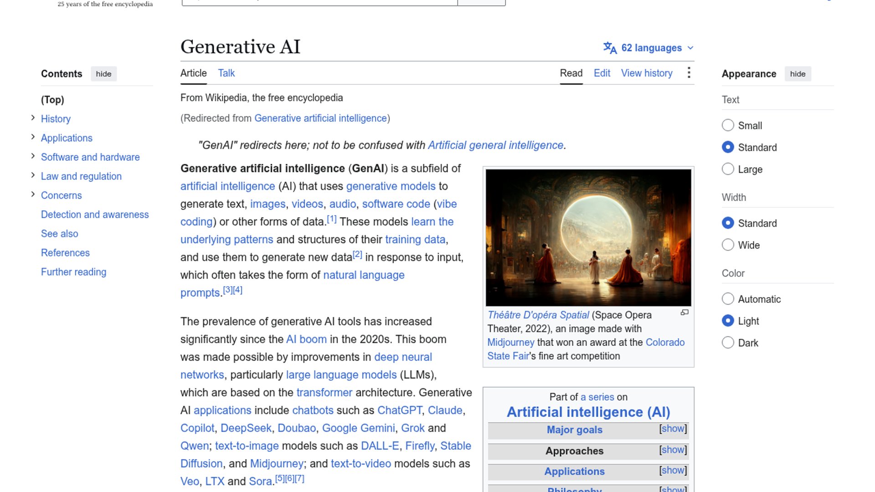The width and height of the screenshot is (875, 492).
Task: Open the Claude chatbot link
Action: click(x=445, y=410)
